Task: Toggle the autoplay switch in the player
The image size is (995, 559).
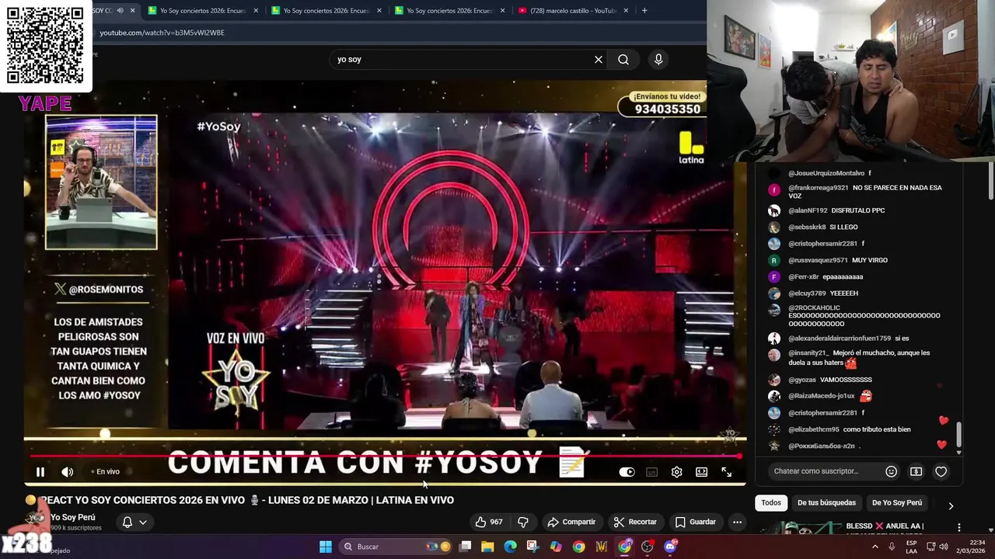Action: coord(627,471)
